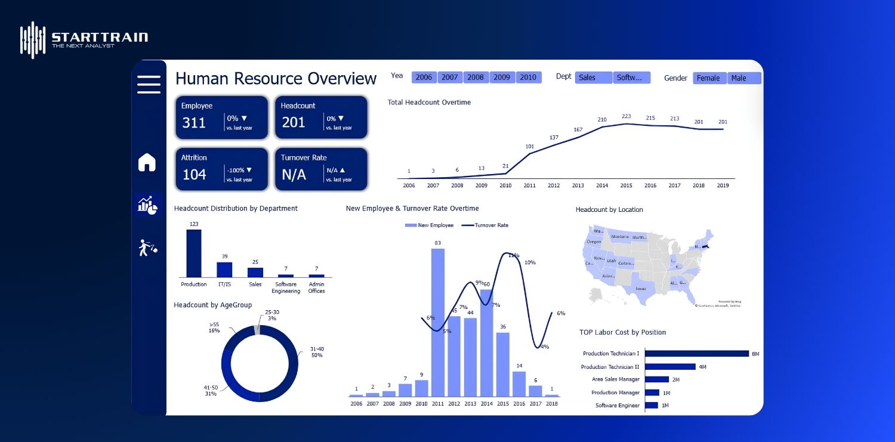Open the chart analytics sidebar icon
The height and width of the screenshot is (442, 895).
click(147, 205)
